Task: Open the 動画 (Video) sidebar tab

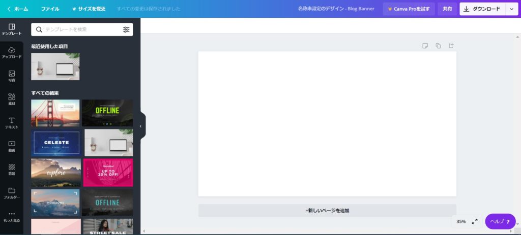Action: pos(12,147)
